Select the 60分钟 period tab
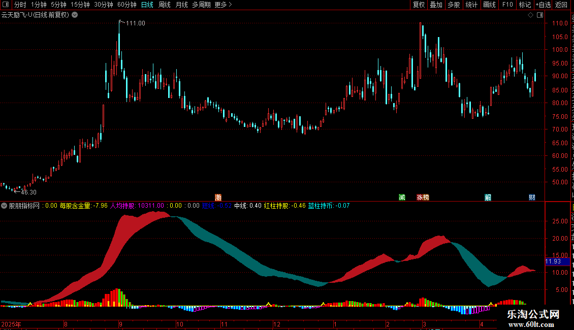Viewport: 574px width, 330px height. (126, 5)
